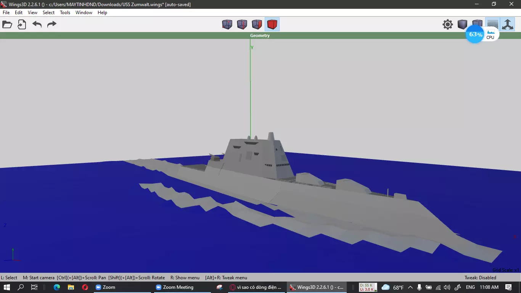Toggle axes display icon
521x293 pixels.
point(507,25)
